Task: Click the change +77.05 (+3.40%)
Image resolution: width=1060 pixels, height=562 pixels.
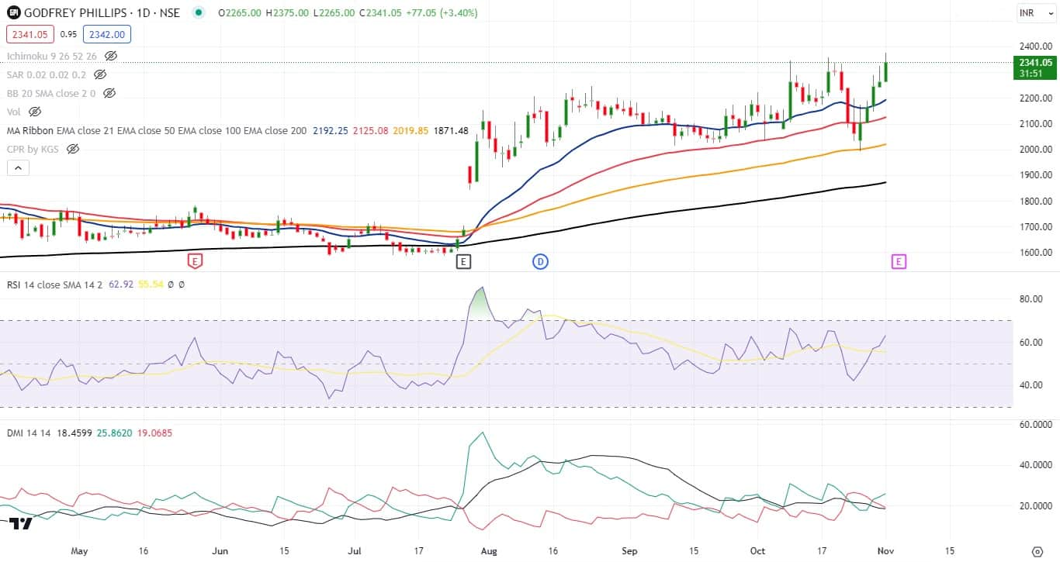Action: pos(442,13)
